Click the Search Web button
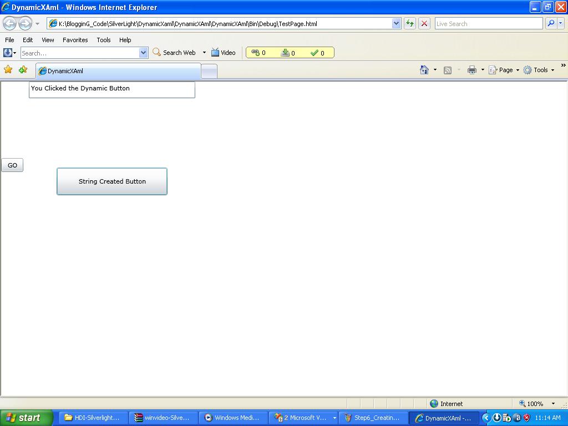Screen dimensions: 568x426 [x=174, y=53]
